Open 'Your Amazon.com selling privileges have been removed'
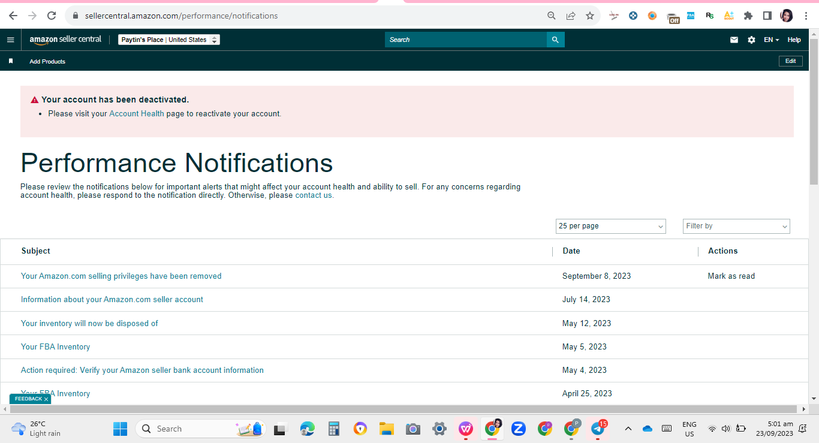 [x=121, y=276]
